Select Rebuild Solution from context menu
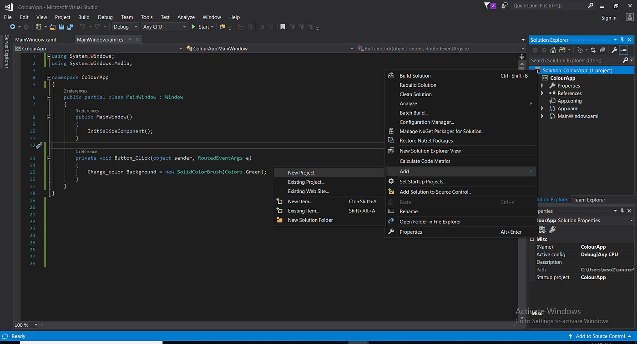The image size is (637, 344). [460, 85]
